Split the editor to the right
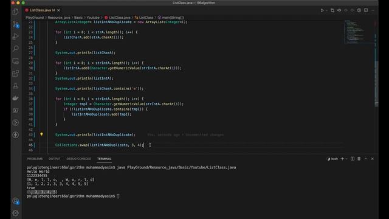 pyautogui.click(x=366, y=10)
